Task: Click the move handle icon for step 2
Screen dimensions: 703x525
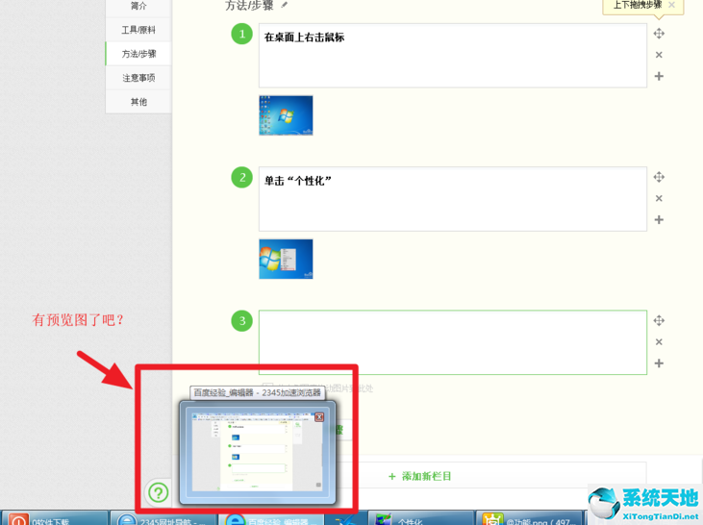Action: pos(659,177)
